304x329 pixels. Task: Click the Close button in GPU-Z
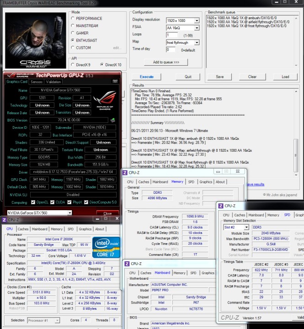pos(107,213)
